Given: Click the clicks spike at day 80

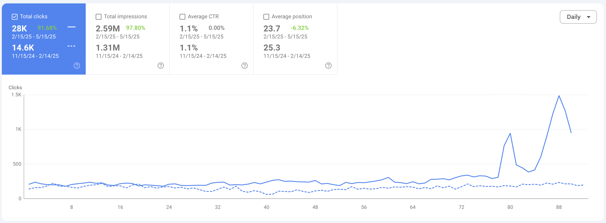Looking at the screenshot, I should pos(510,133).
